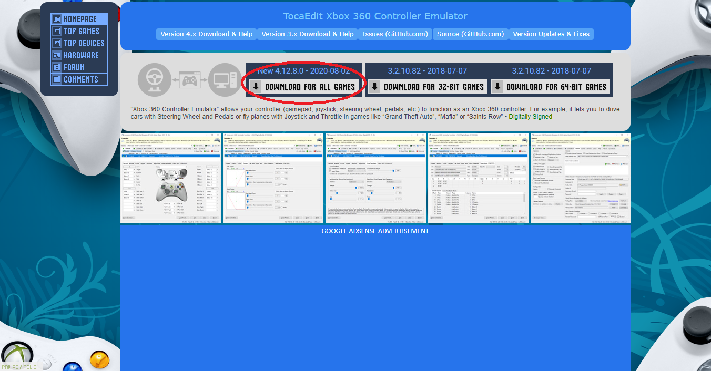The image size is (711, 371).
Task: Click Google AdSense Advertisement label
Action: coord(375,231)
